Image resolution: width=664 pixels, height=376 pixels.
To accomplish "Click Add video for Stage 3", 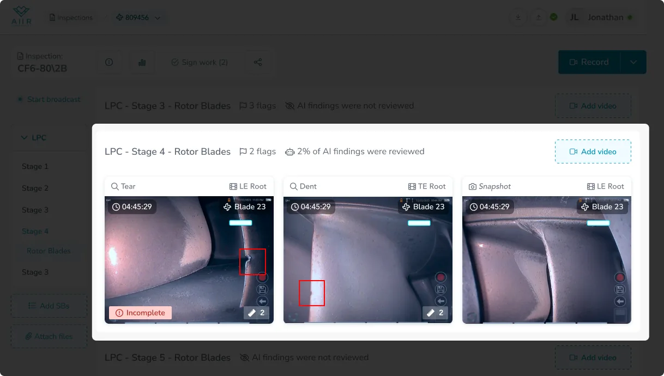I will 593,106.
